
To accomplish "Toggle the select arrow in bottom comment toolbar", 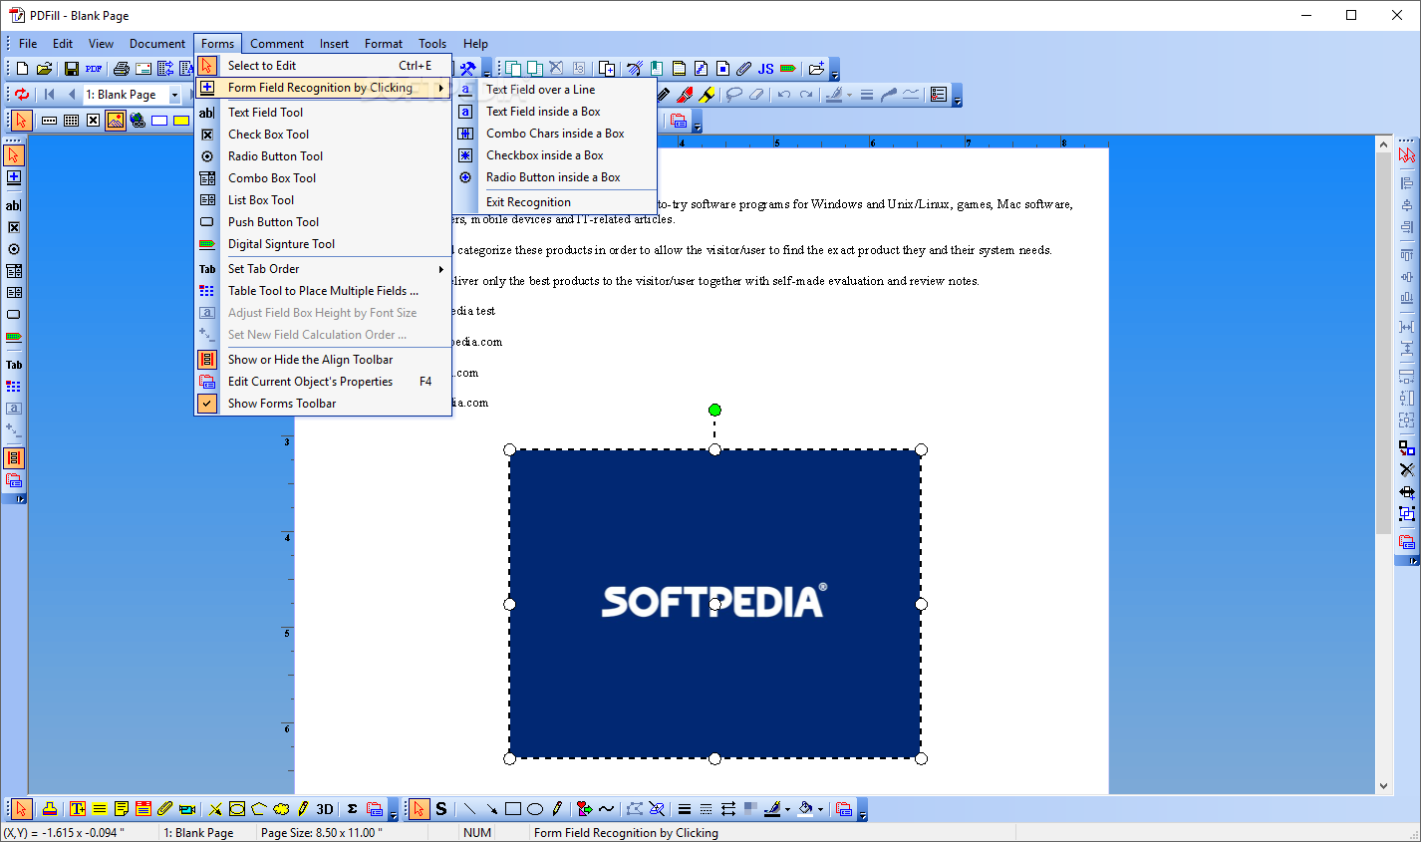I will tap(21, 809).
